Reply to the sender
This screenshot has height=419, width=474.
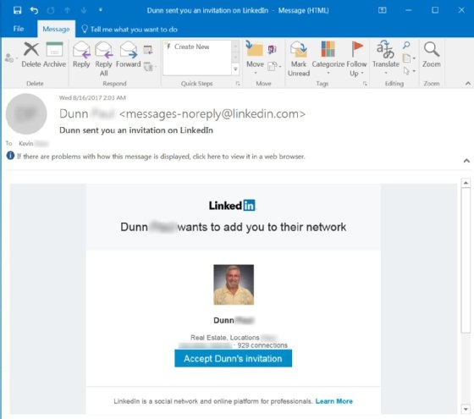tap(81, 55)
